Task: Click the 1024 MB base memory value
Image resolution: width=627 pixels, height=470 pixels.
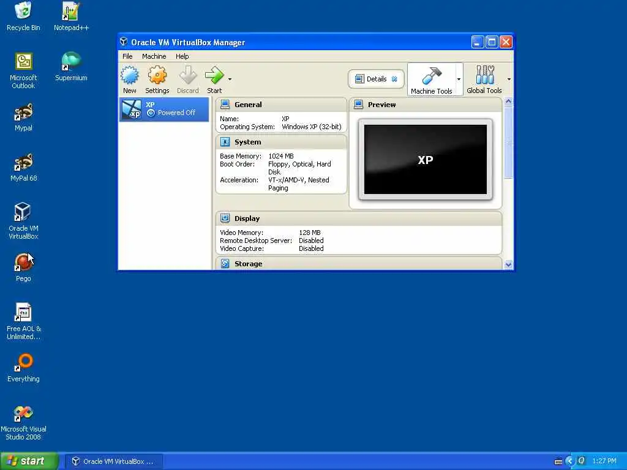Action: click(280, 156)
